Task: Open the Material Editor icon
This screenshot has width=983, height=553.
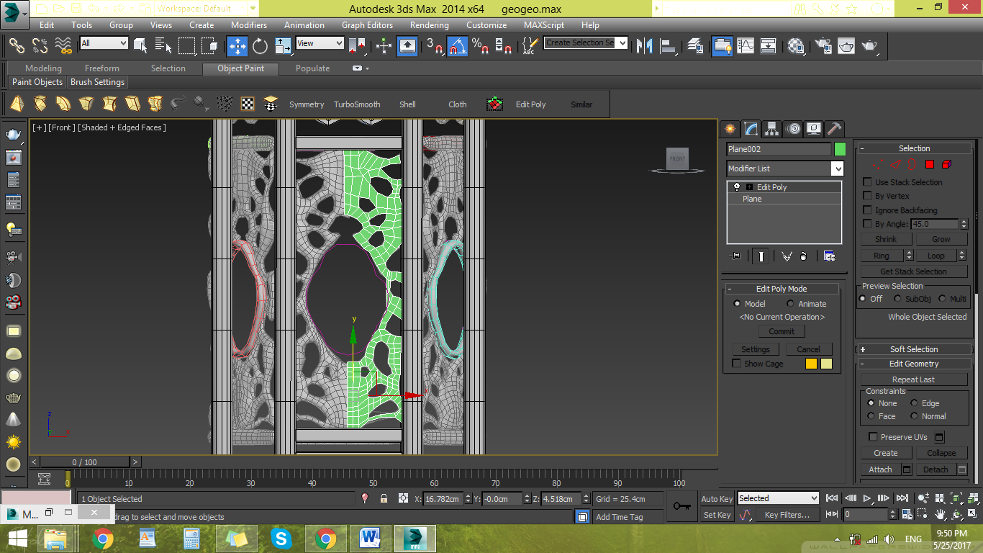Action: pos(796,46)
